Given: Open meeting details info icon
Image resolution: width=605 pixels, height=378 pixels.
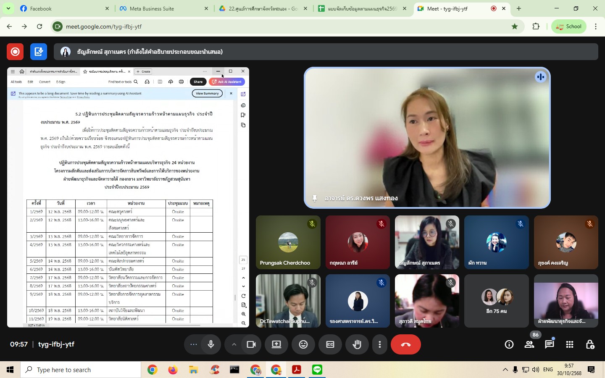Looking at the screenshot, I should [509, 344].
